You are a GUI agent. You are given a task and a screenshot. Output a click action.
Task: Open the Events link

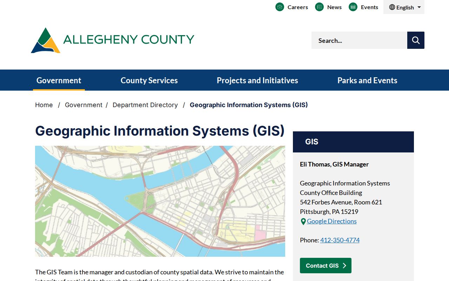click(x=369, y=7)
